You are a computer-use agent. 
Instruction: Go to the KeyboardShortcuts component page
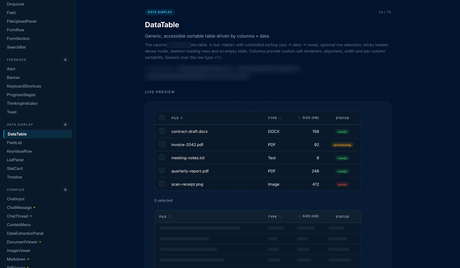[24, 86]
